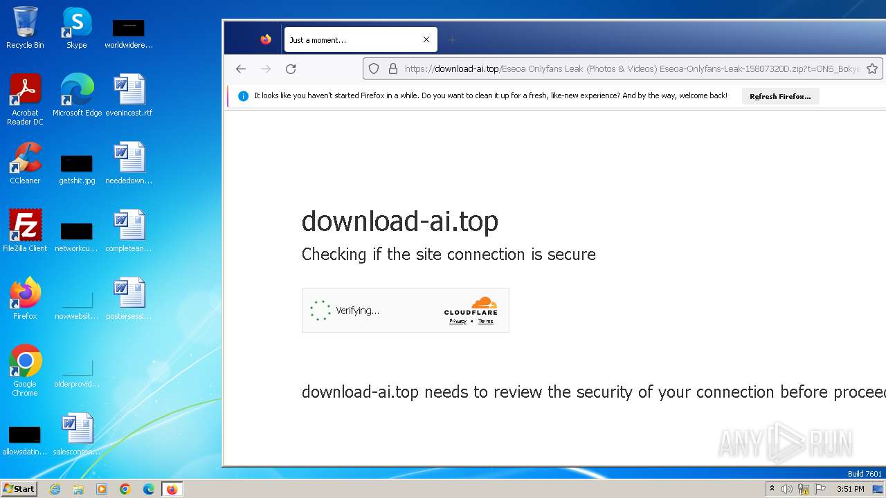Open Acrobat Reader DC shortcut
The width and height of the screenshot is (886, 498).
25,99
